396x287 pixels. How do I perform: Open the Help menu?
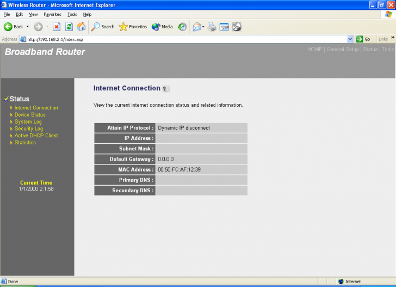(87, 14)
